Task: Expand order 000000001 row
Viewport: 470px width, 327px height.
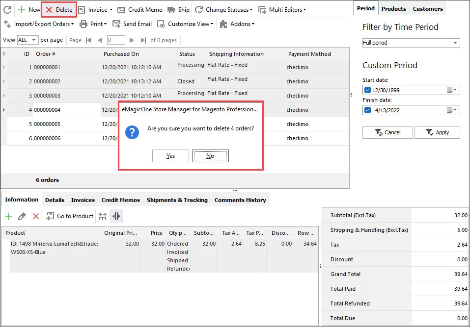Action: [x=3, y=67]
